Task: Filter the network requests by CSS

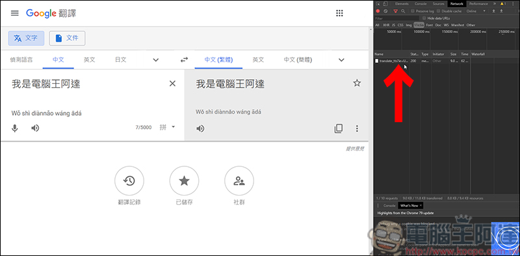Action: tap(400, 25)
